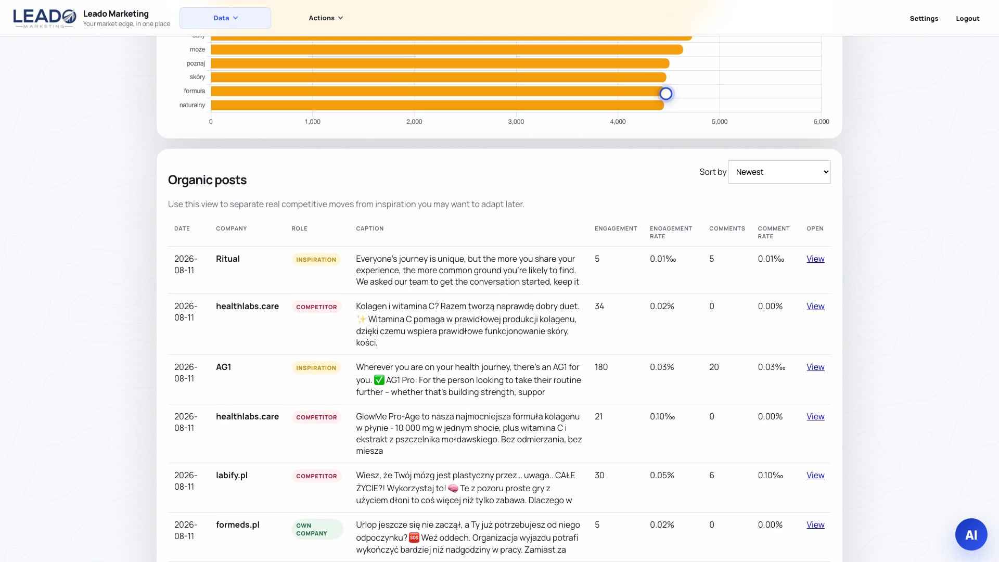This screenshot has height=562, width=999.
Task: Click the 'naturalny' chart bar
Action: (x=437, y=105)
